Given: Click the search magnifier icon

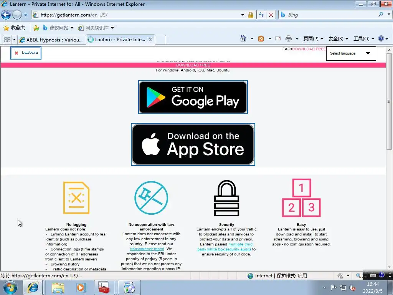Looking at the screenshot, I should pyautogui.click(x=381, y=15).
